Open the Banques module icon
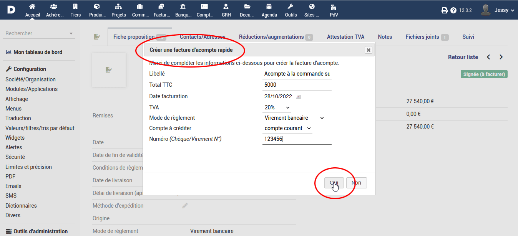The width and height of the screenshot is (518, 236). (x=183, y=7)
